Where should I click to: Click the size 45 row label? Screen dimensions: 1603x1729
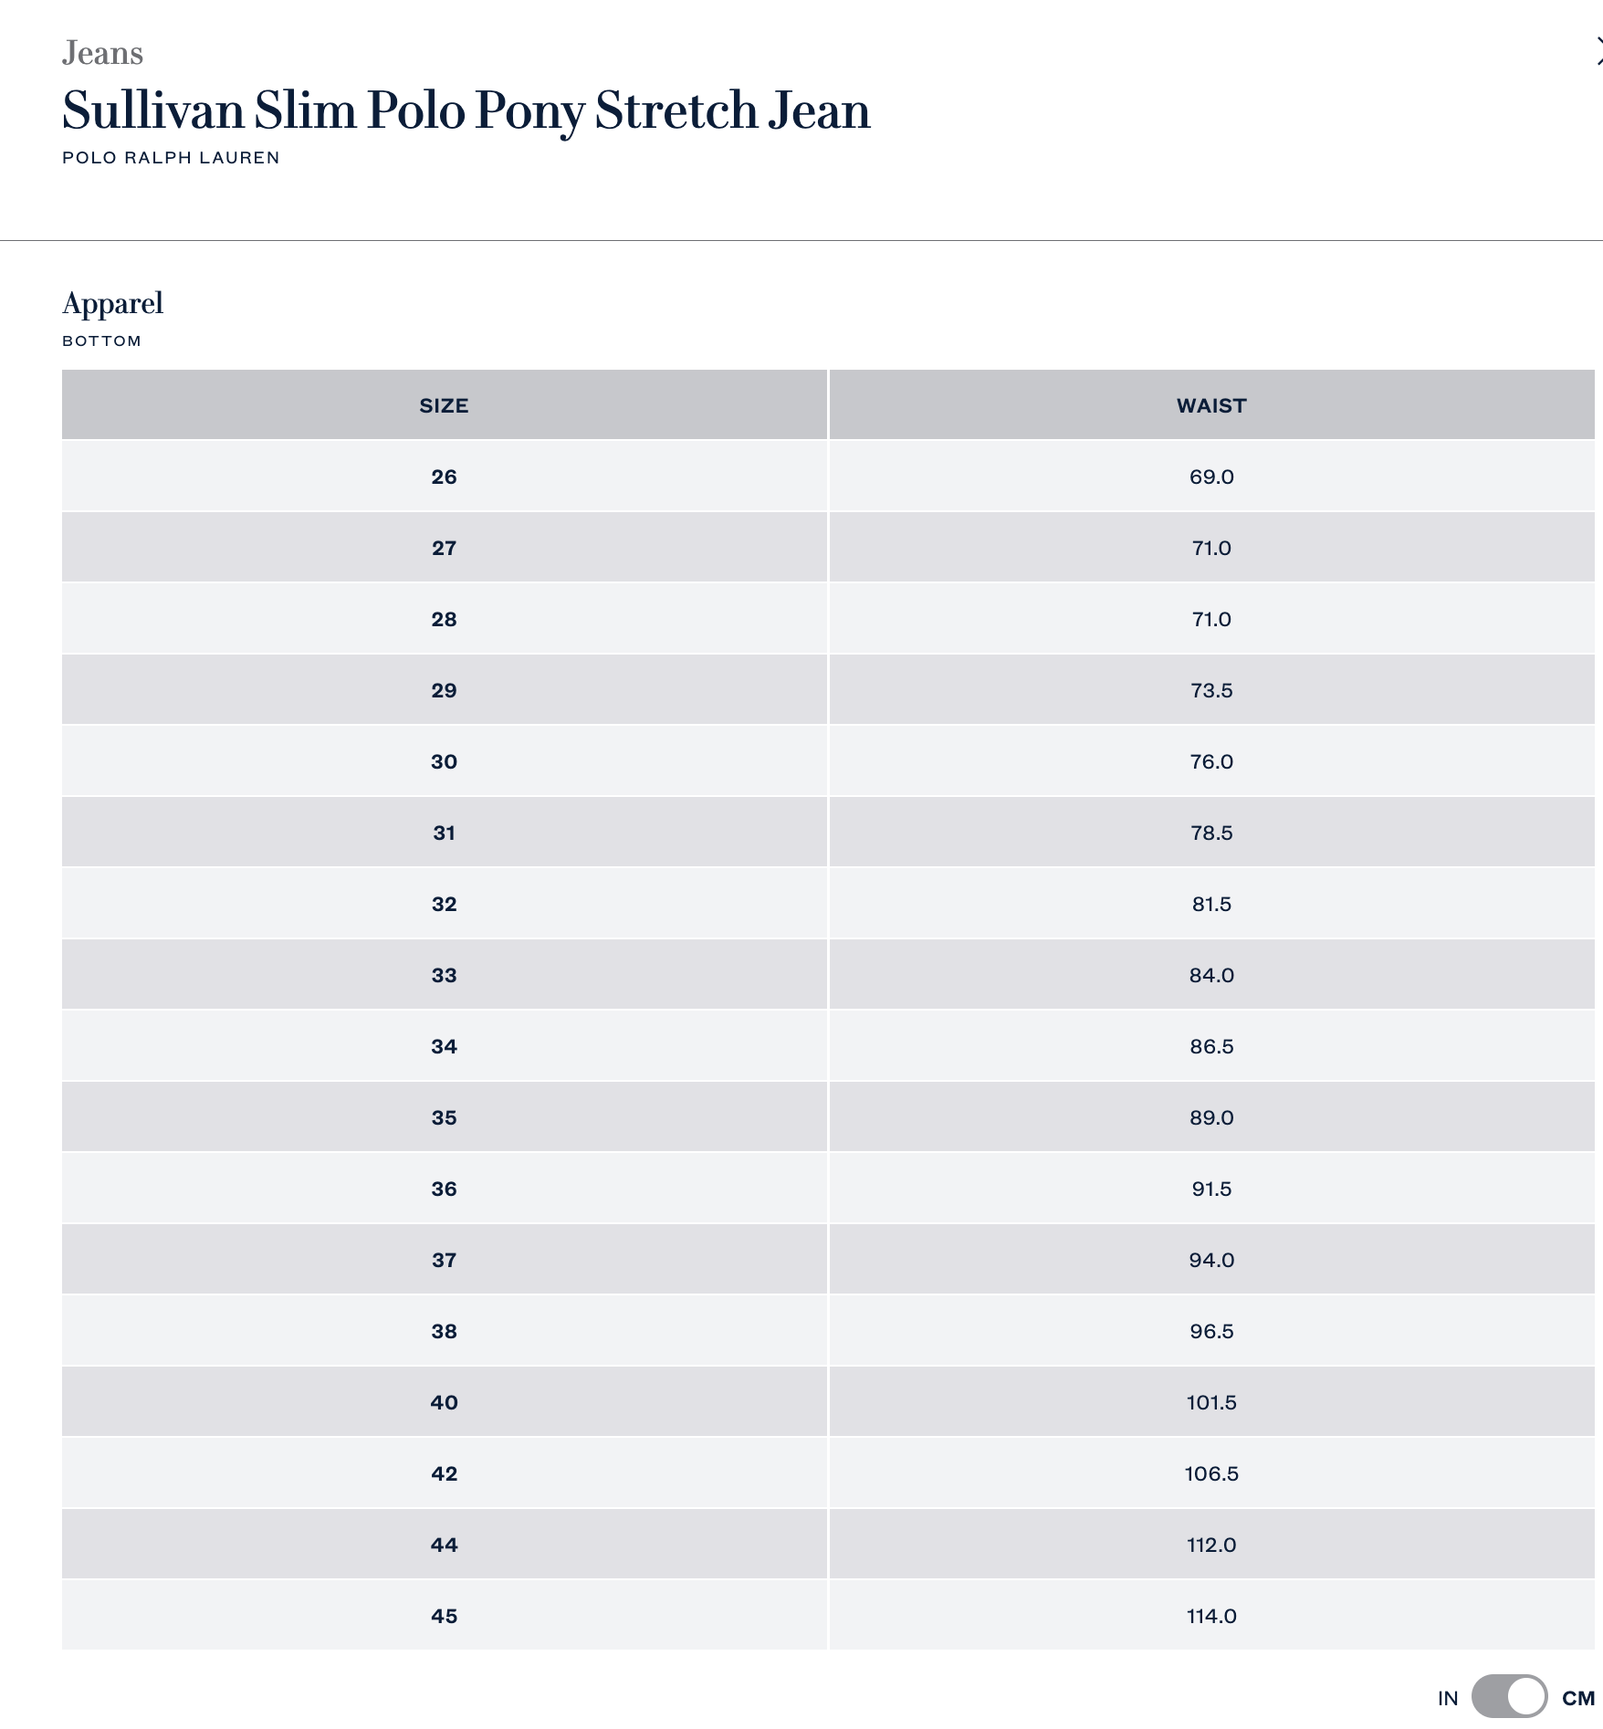pyautogui.click(x=444, y=1616)
